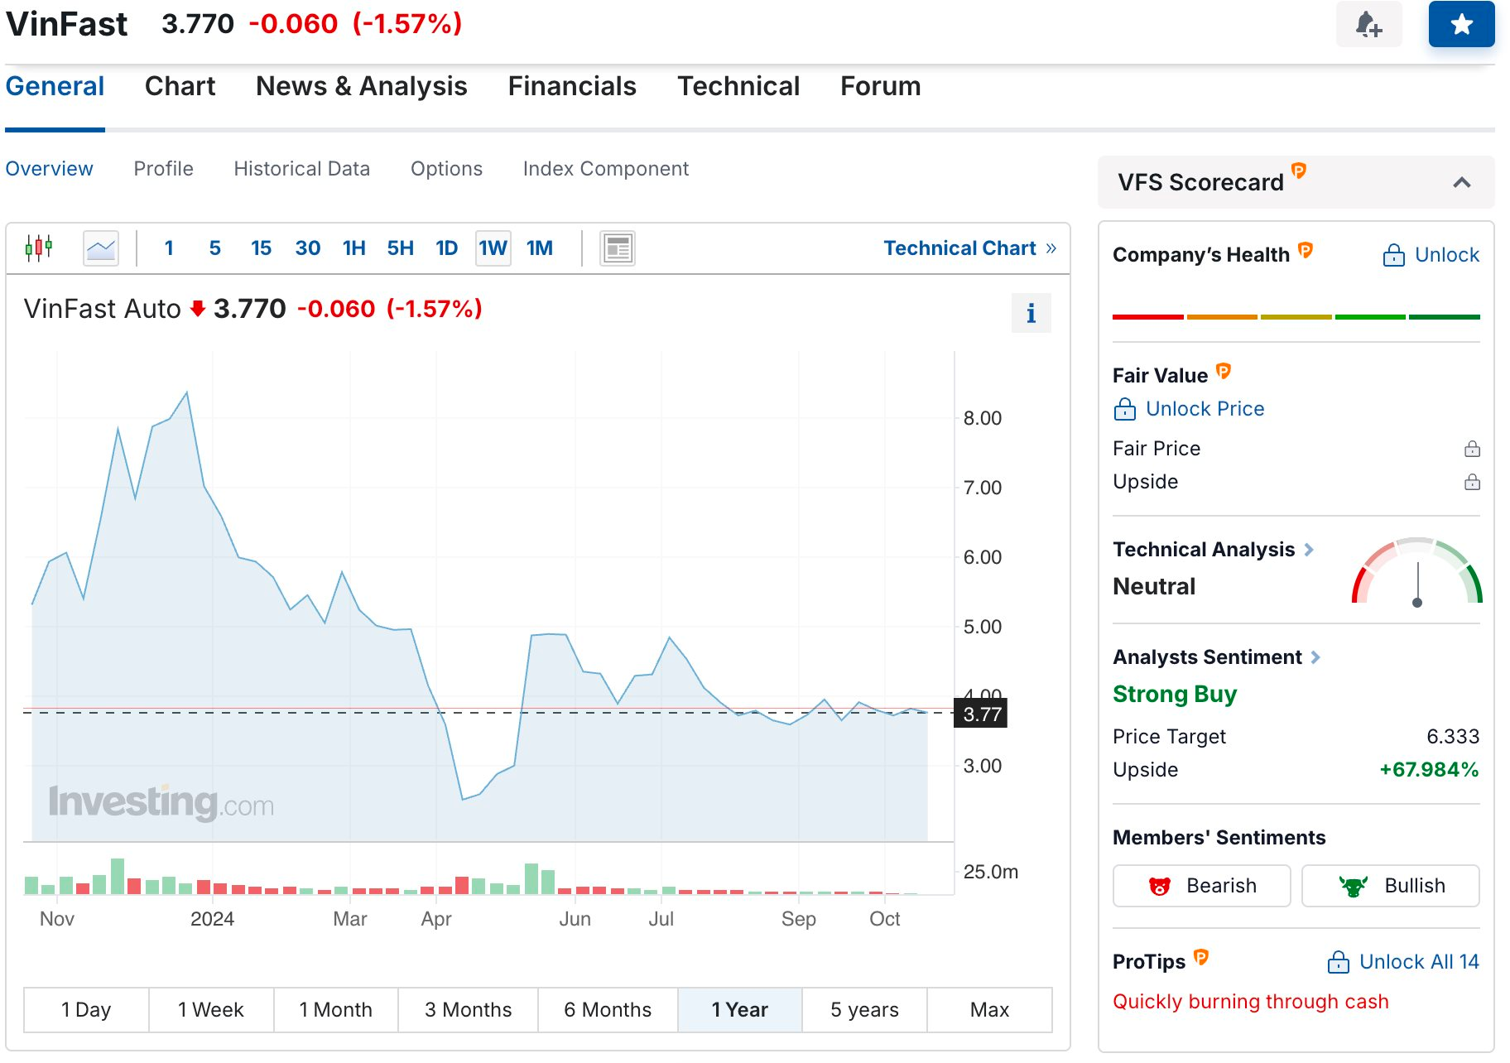Click the +67.984% upside value

pos(1429,770)
